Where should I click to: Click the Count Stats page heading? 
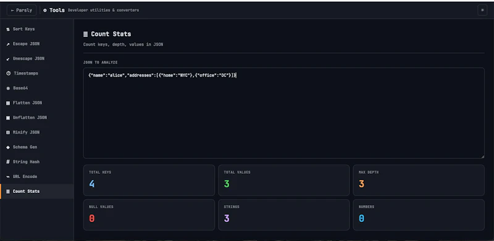click(111, 34)
